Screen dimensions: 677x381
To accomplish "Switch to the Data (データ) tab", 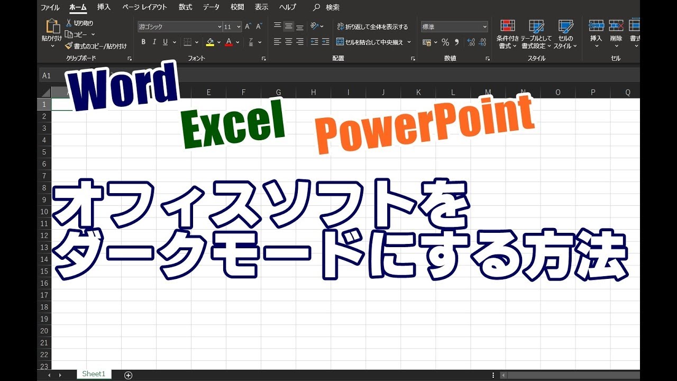I will coord(211,7).
